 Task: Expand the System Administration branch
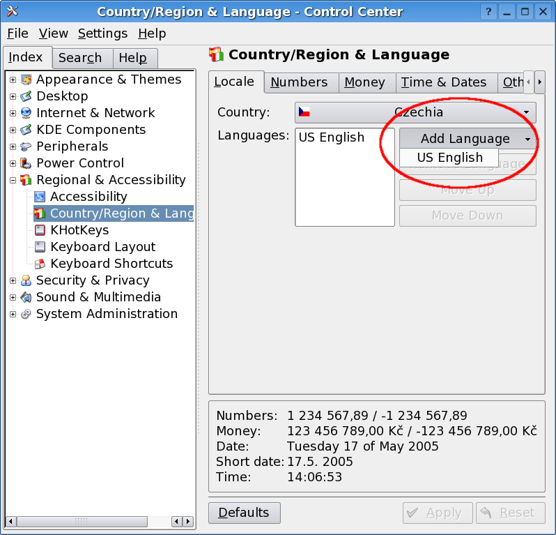click(13, 314)
